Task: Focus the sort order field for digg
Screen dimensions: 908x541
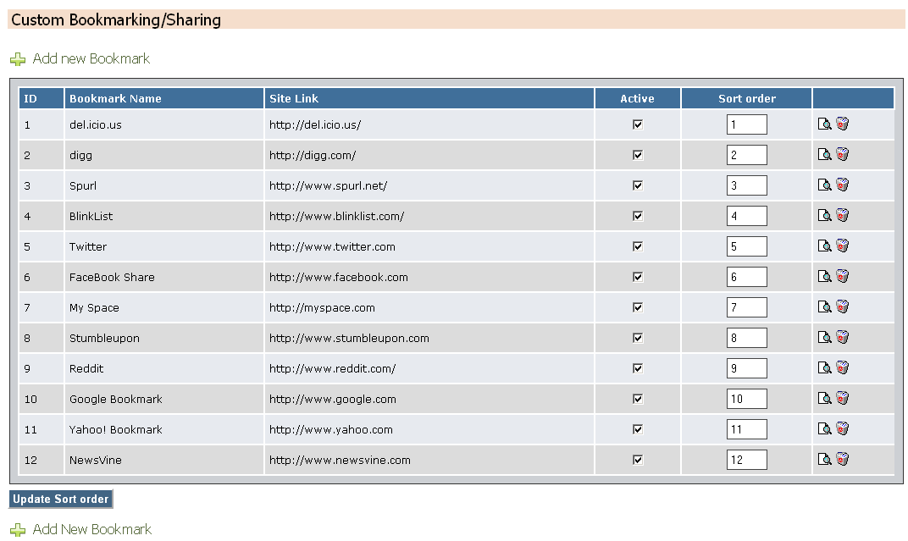Action: coord(747,155)
